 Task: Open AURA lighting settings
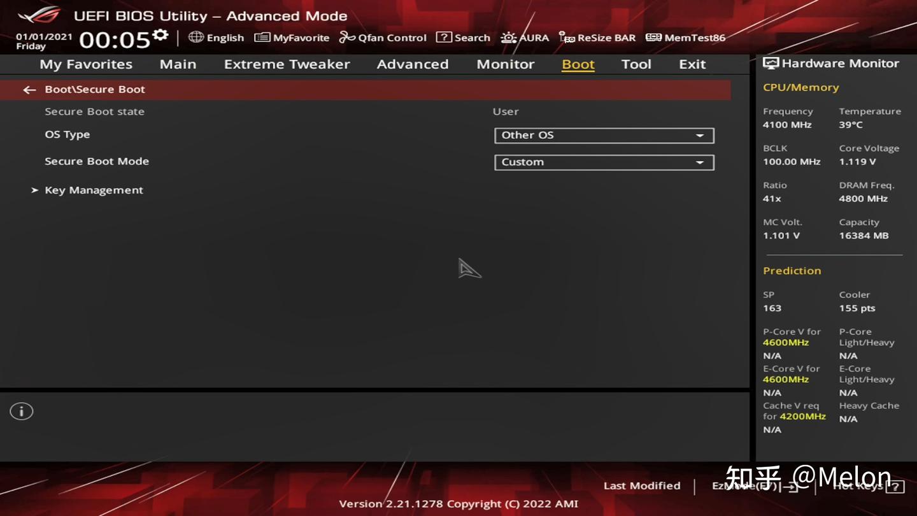pos(525,38)
